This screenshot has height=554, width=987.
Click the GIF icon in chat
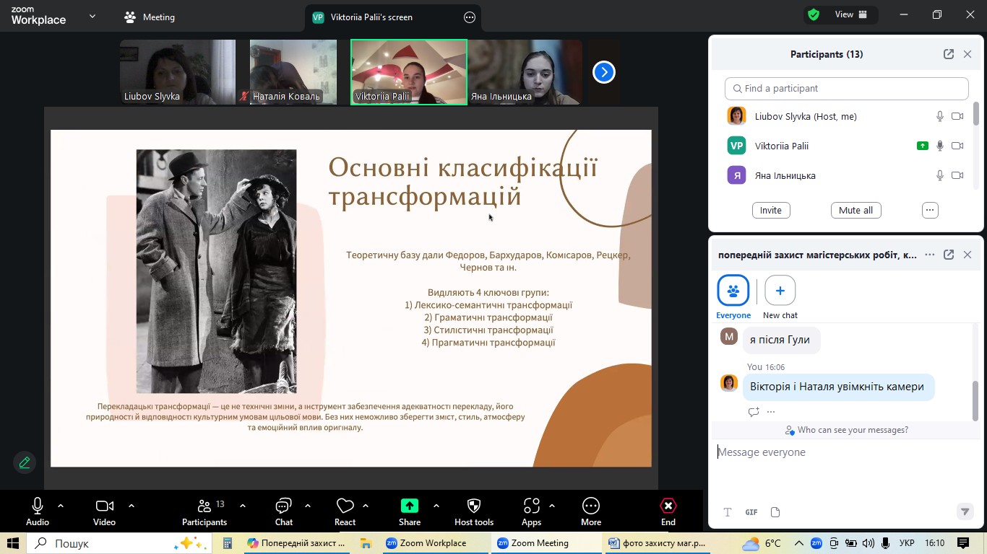coord(751,512)
